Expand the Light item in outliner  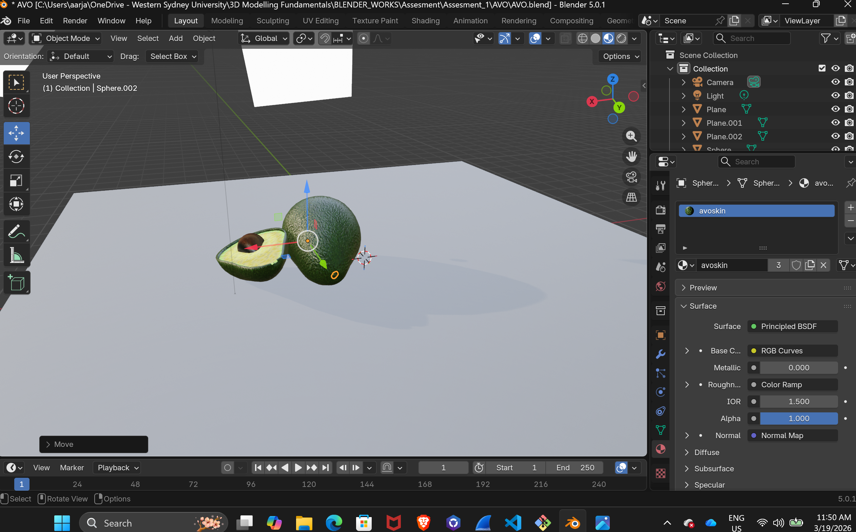pos(683,96)
